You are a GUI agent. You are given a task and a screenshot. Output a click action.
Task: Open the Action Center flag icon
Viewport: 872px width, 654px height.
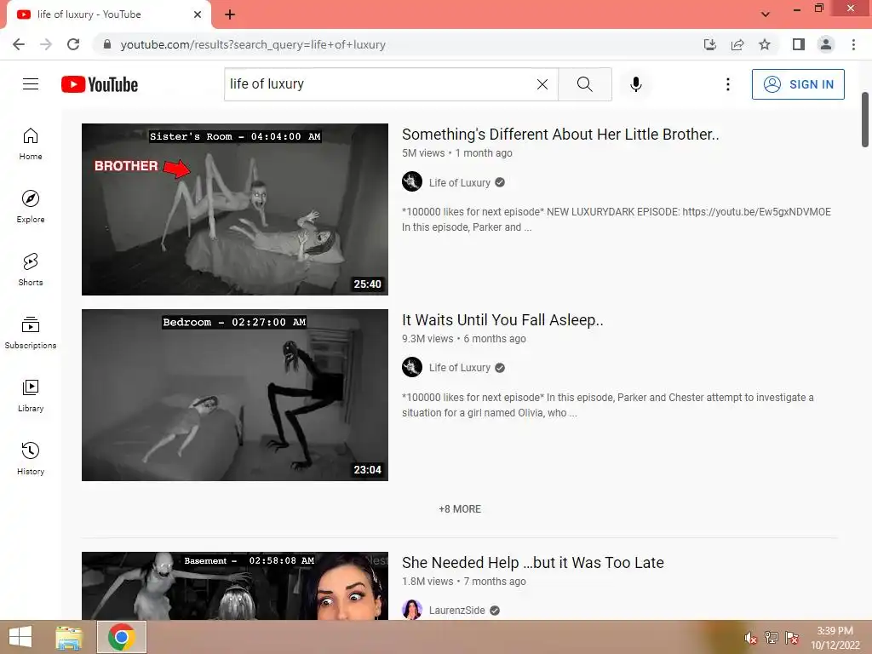(792, 637)
